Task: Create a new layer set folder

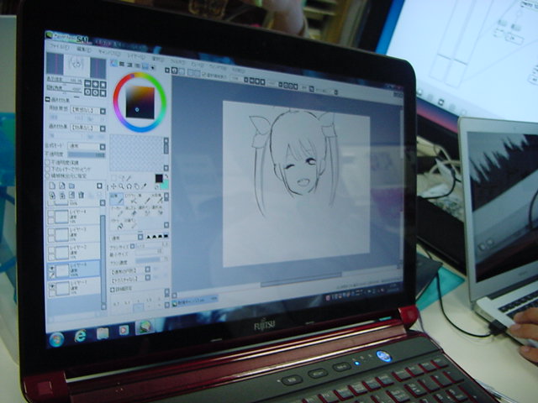Action: pos(71,186)
